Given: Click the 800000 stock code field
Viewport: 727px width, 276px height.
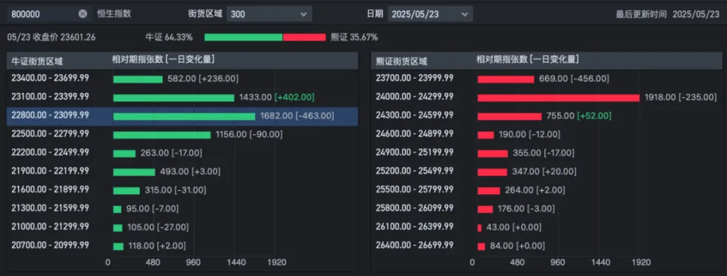Looking at the screenshot, I should 48,14.
